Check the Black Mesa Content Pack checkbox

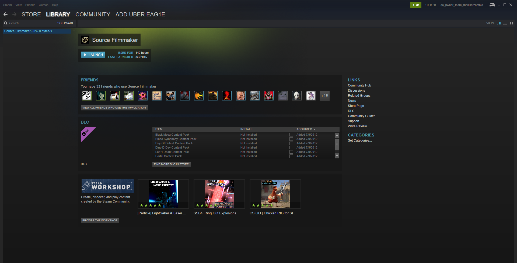(x=291, y=135)
